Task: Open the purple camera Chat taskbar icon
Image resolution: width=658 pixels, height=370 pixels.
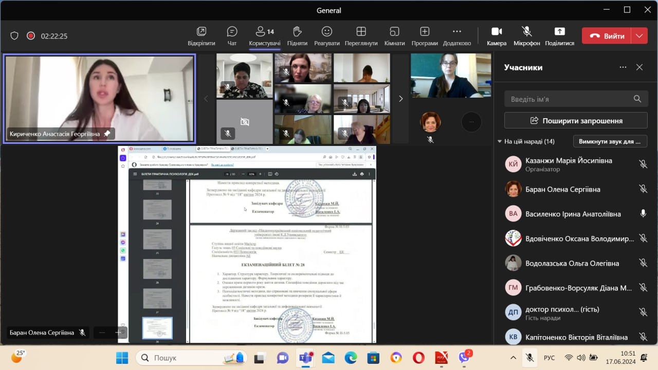Action: point(283,358)
